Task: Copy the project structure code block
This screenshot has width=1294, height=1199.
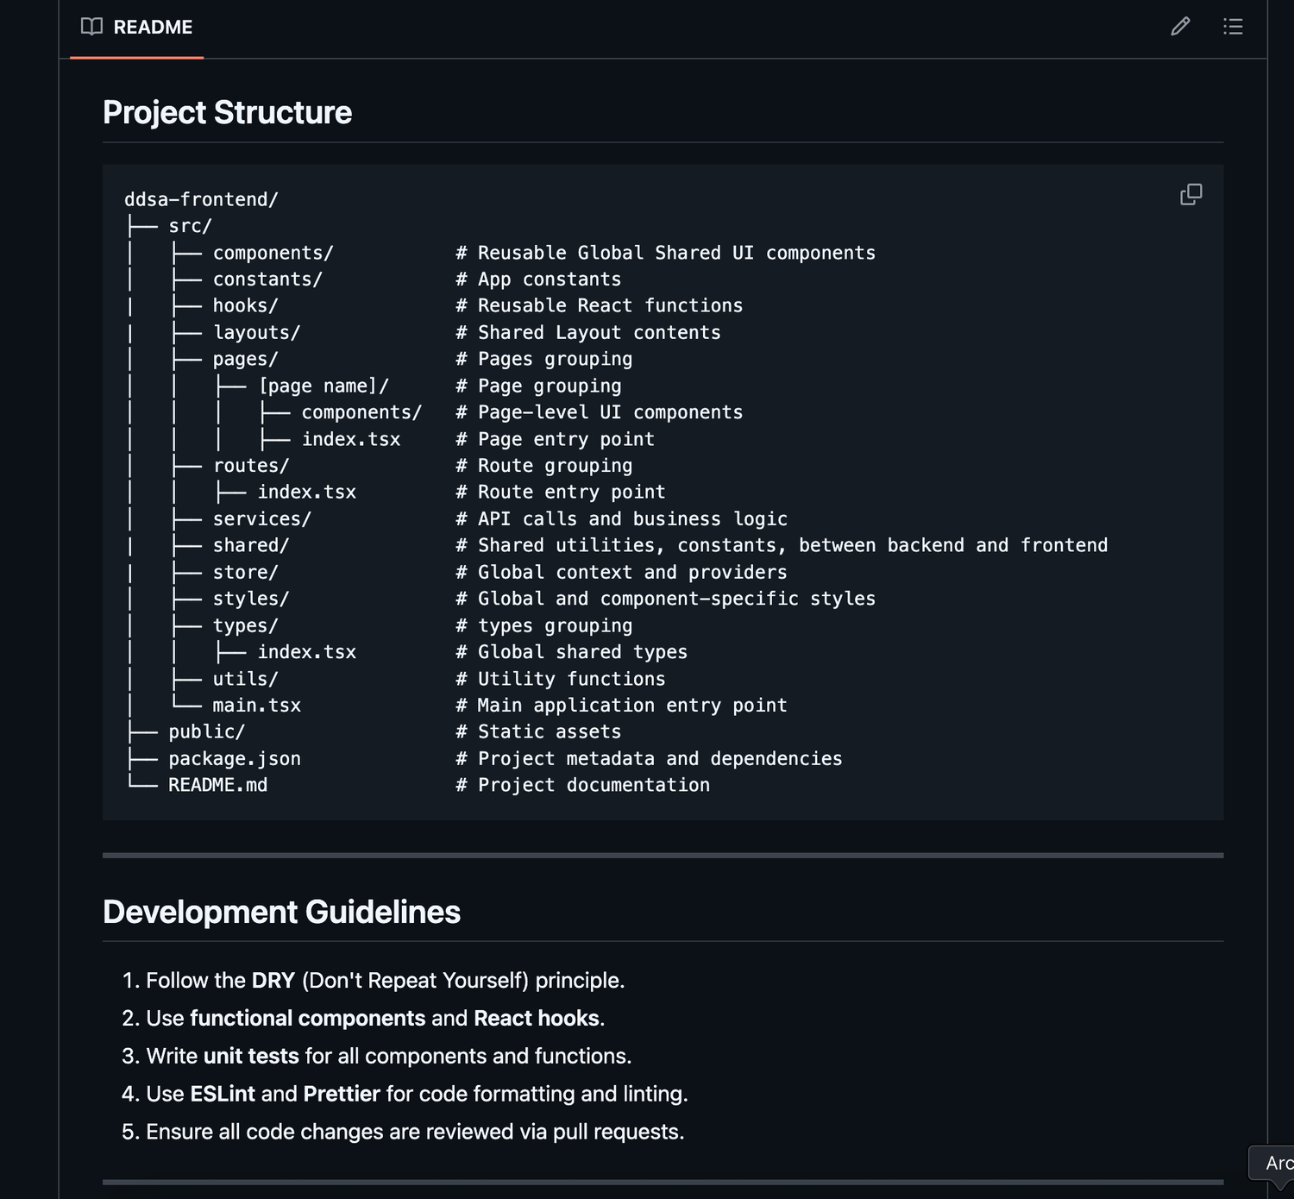Action: tap(1190, 194)
